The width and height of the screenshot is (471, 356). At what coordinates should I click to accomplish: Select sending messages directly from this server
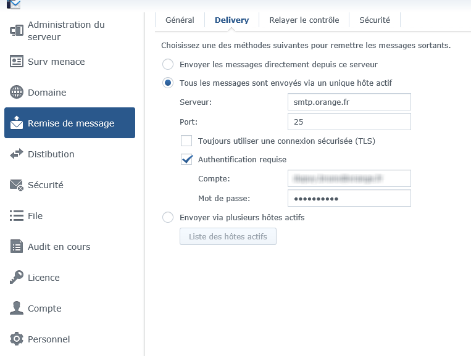click(x=168, y=64)
